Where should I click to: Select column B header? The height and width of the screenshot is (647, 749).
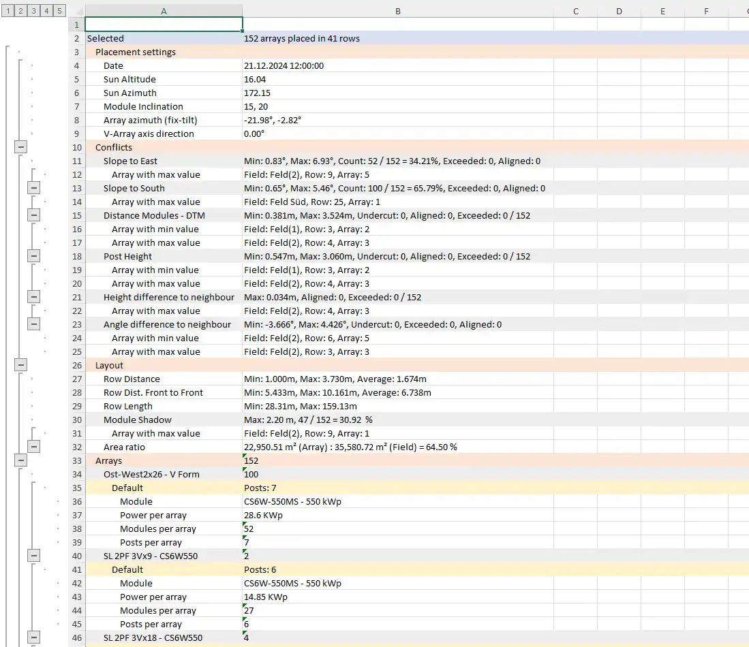click(x=398, y=11)
